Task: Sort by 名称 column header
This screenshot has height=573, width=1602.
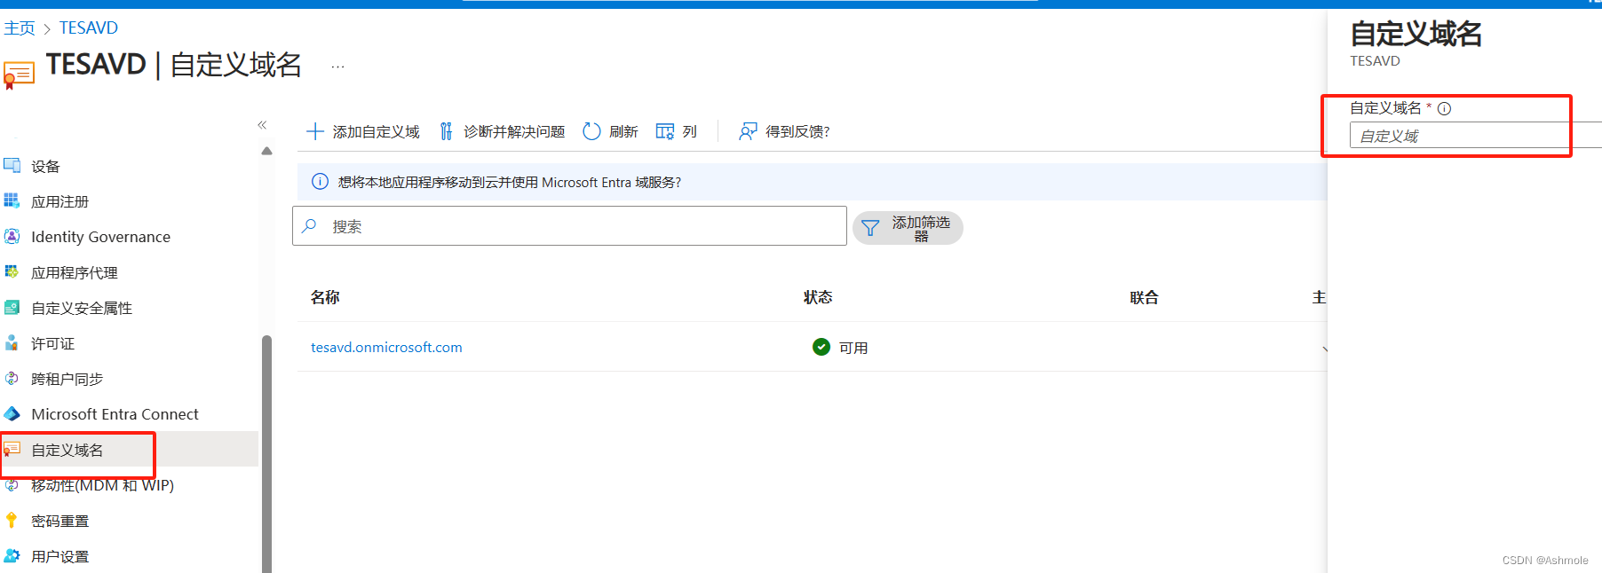Action: coord(325,297)
